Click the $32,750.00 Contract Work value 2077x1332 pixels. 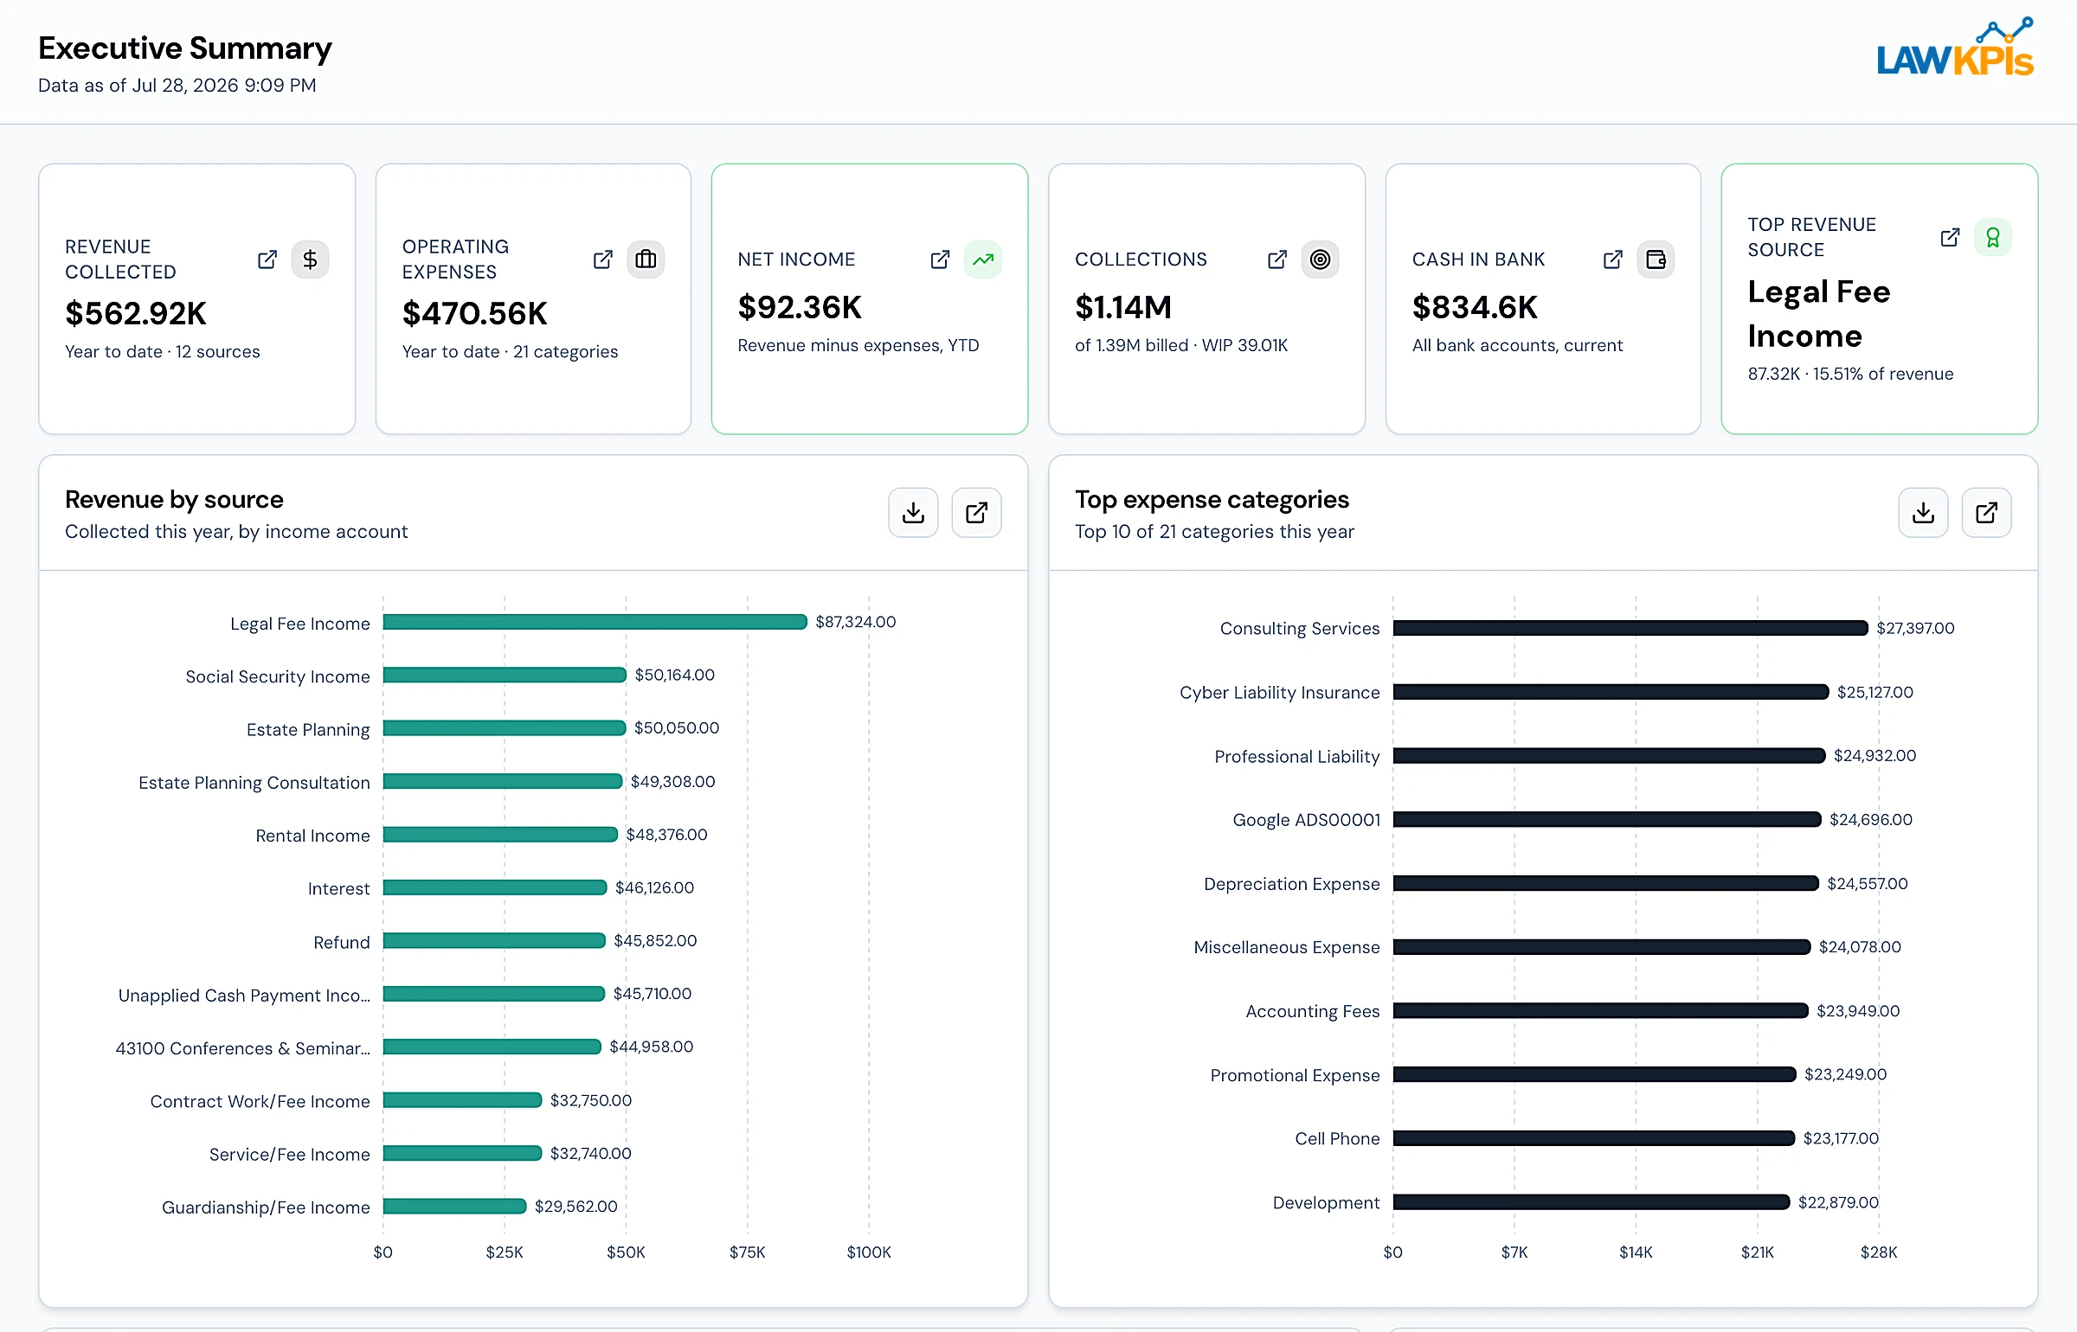click(x=591, y=1100)
